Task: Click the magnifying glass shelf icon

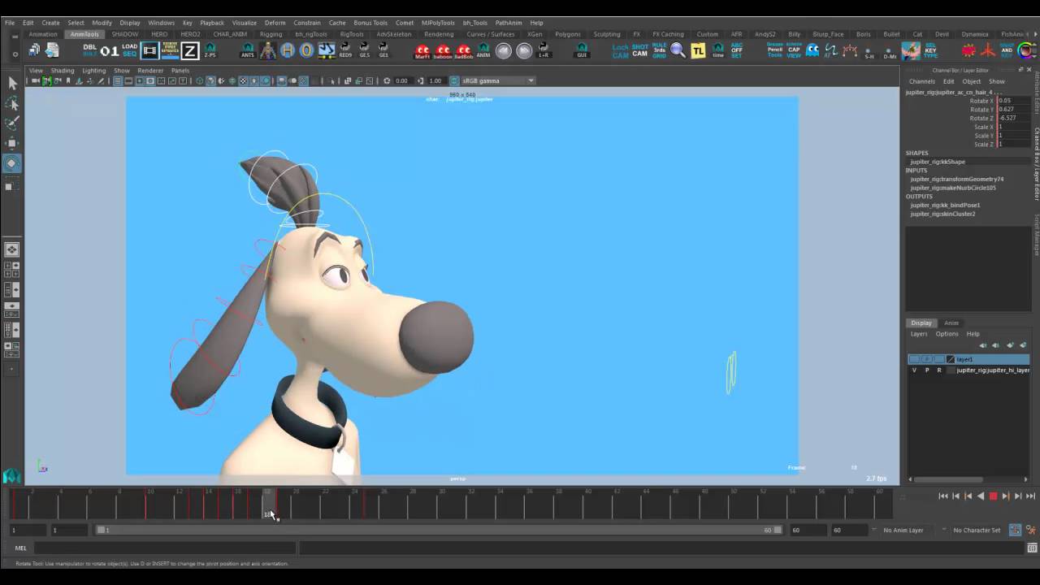Action: pos(678,50)
